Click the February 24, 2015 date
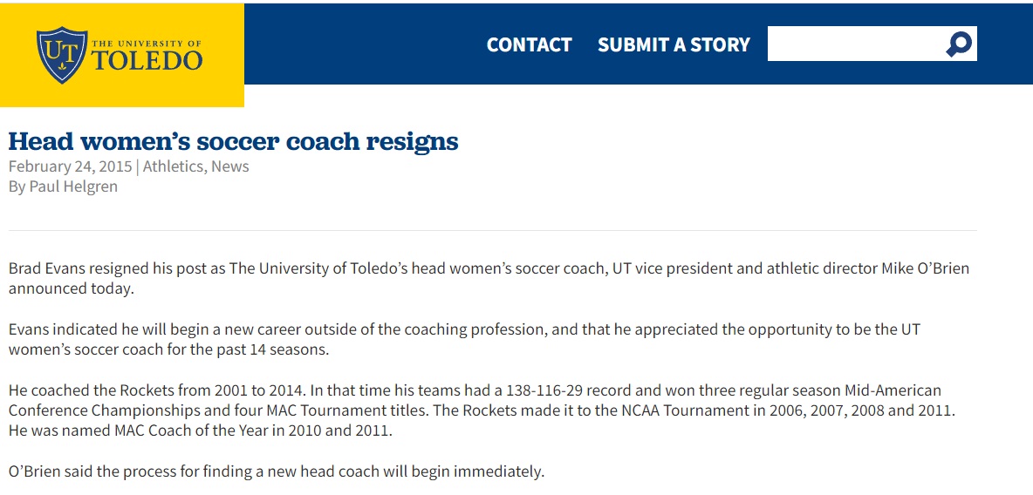 [70, 166]
